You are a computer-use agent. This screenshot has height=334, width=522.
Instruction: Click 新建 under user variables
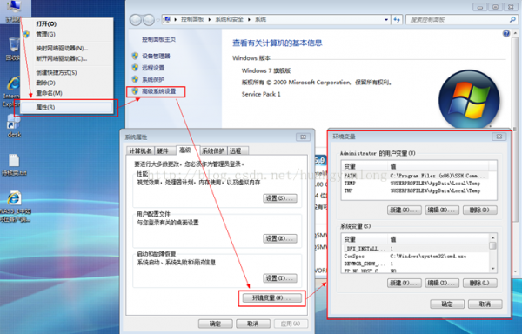405,210
